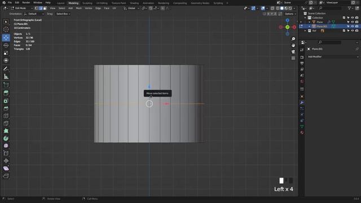Image resolution: width=361 pixels, height=203 pixels.
Task: Select the Smooth tool
Action: (x=6, y=146)
